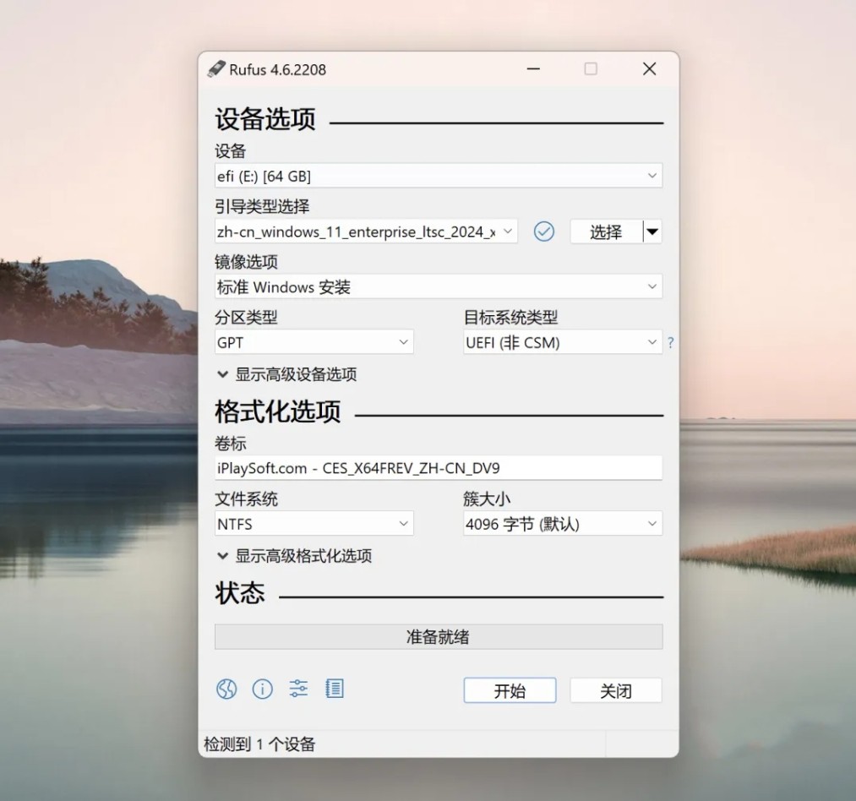Click the 准备就绪 progress status bar
856x801 pixels.
pyautogui.click(x=439, y=636)
